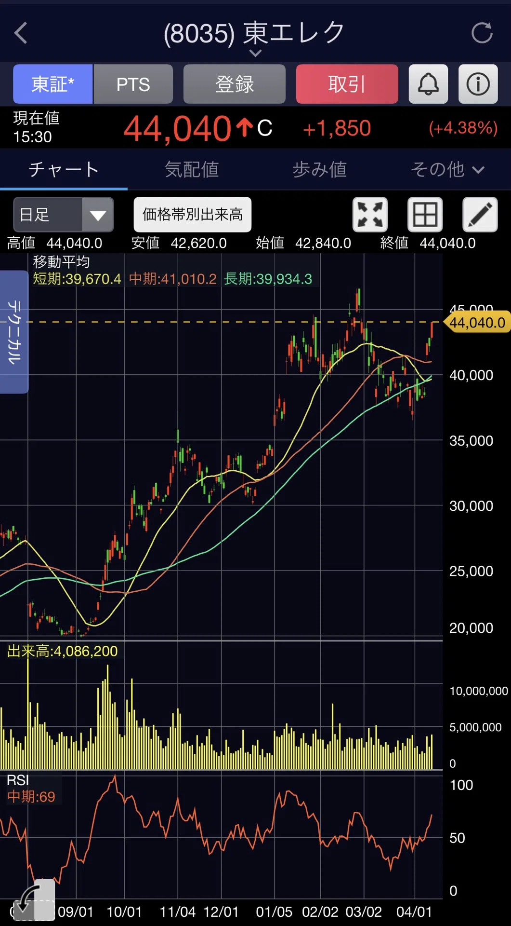Switch to the 気配値 tab
Viewport: 511px width, 926px height.
click(x=192, y=169)
